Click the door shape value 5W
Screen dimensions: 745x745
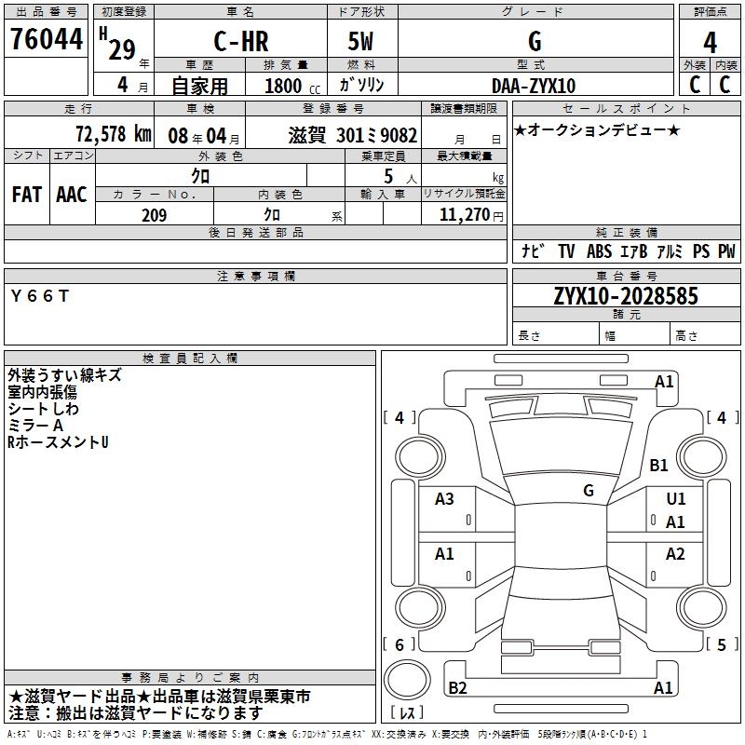click(x=360, y=41)
